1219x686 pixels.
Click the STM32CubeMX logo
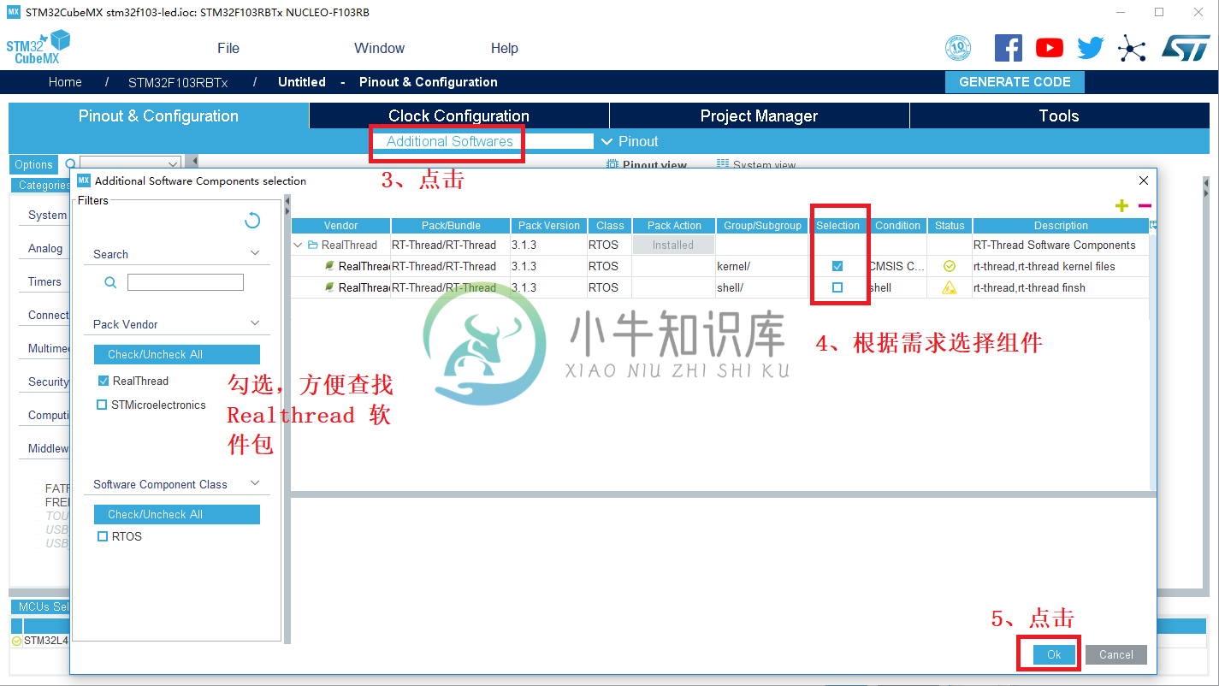coord(38,47)
